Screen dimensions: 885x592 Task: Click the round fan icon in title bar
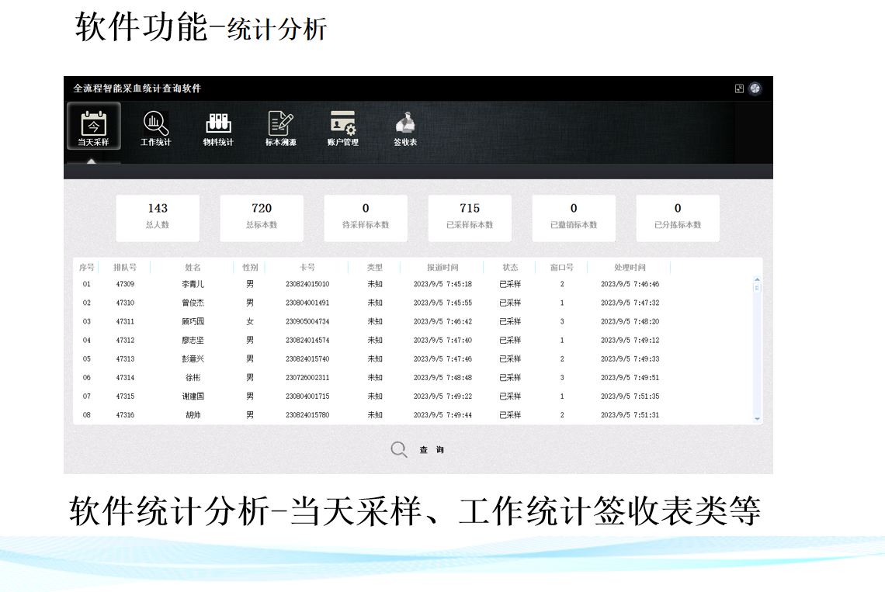[755, 88]
